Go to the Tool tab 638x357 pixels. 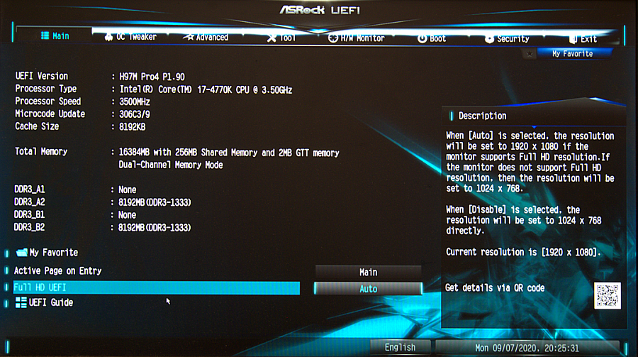coord(281,38)
